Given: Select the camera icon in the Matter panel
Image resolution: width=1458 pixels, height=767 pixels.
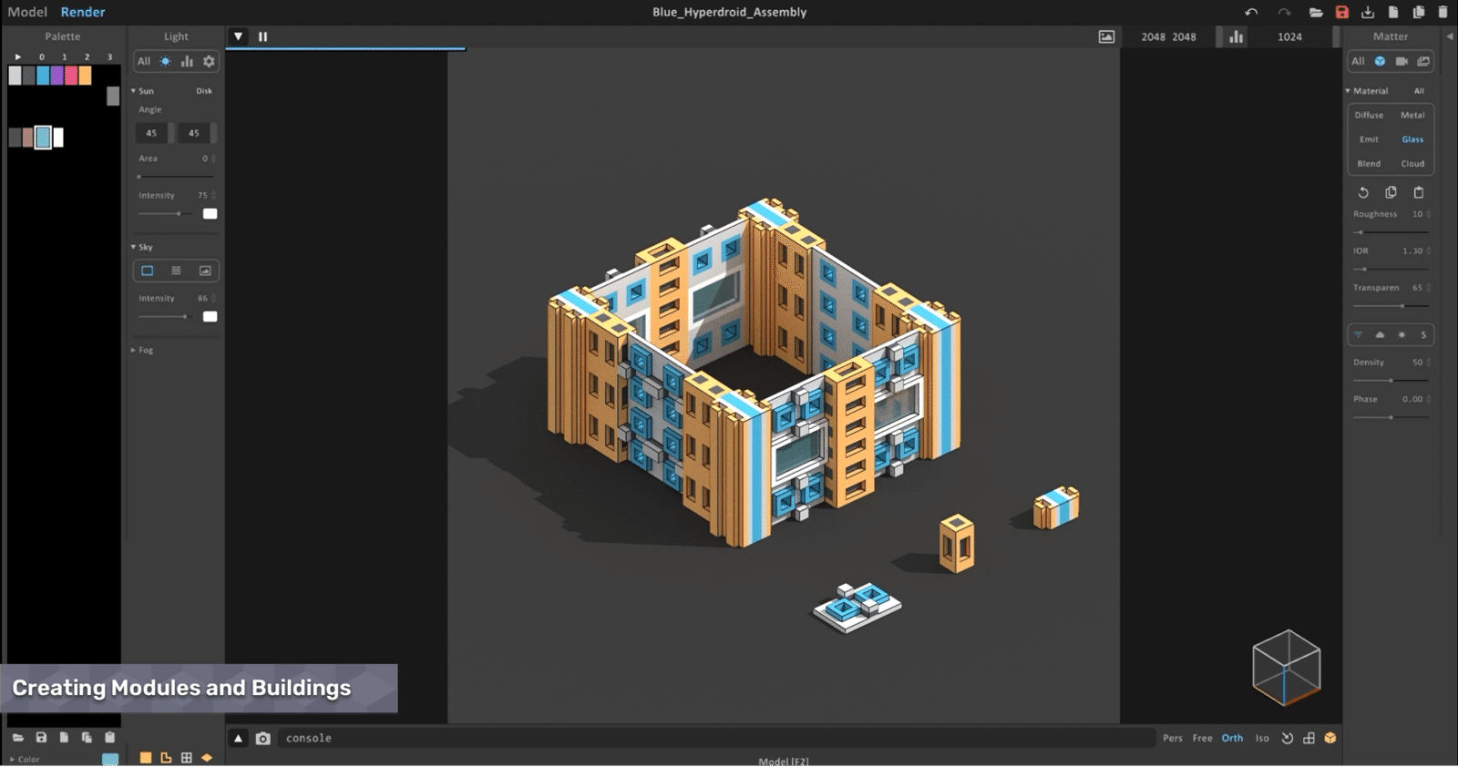Looking at the screenshot, I should click(x=1402, y=61).
